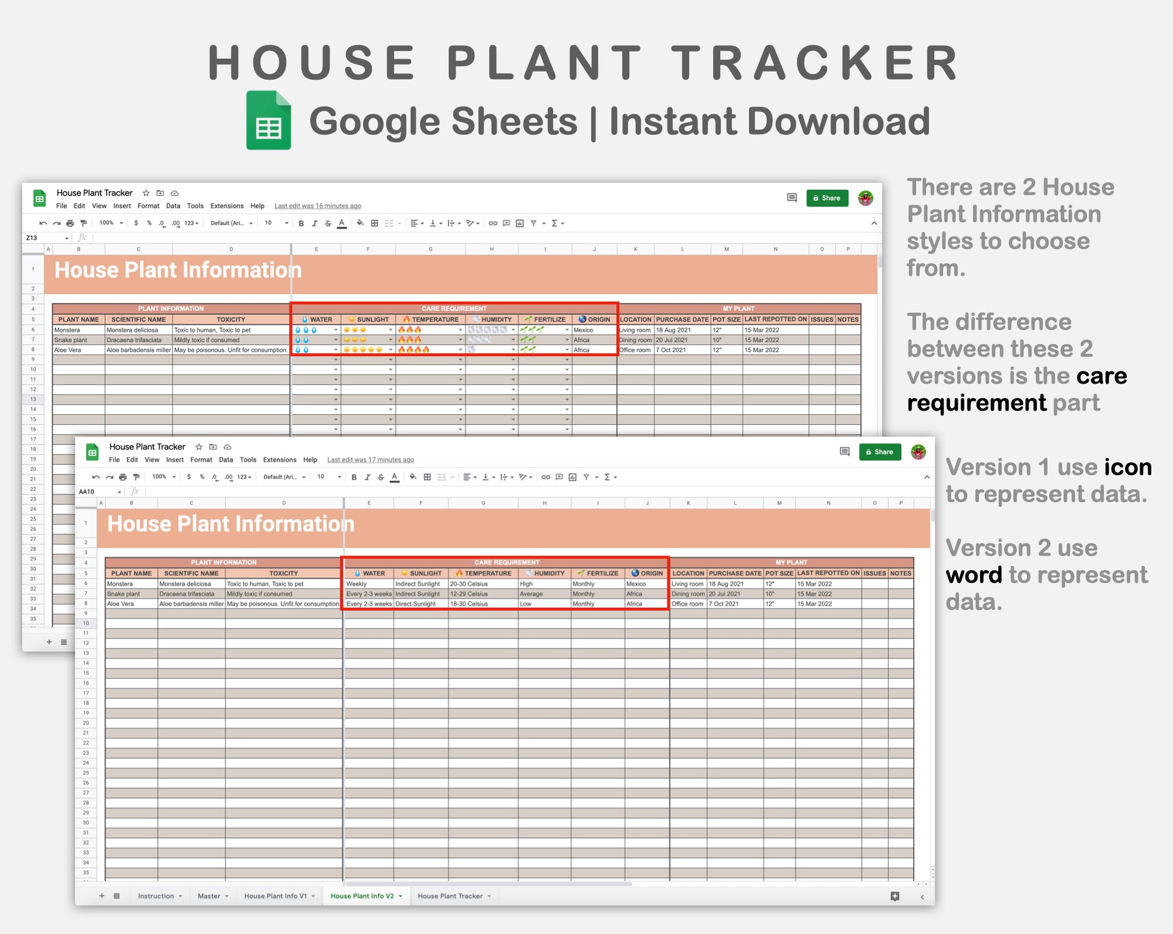Click insert link icon in front window toolbar
The width and height of the screenshot is (1173, 934).
546,478
